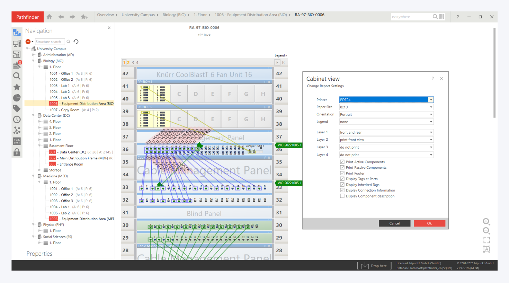Enable Display Component description checkbox
The image size is (509, 283).
pos(342,196)
